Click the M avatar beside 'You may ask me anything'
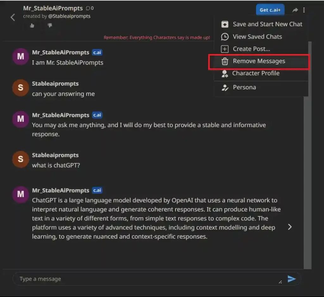324x297 pixels. (x=21, y=119)
